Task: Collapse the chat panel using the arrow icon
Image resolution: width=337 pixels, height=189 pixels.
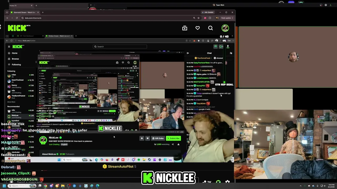Action: click(x=188, y=53)
